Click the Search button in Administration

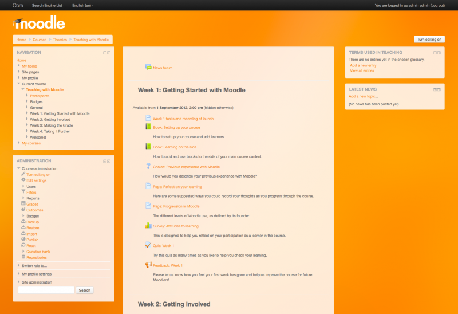84,290
